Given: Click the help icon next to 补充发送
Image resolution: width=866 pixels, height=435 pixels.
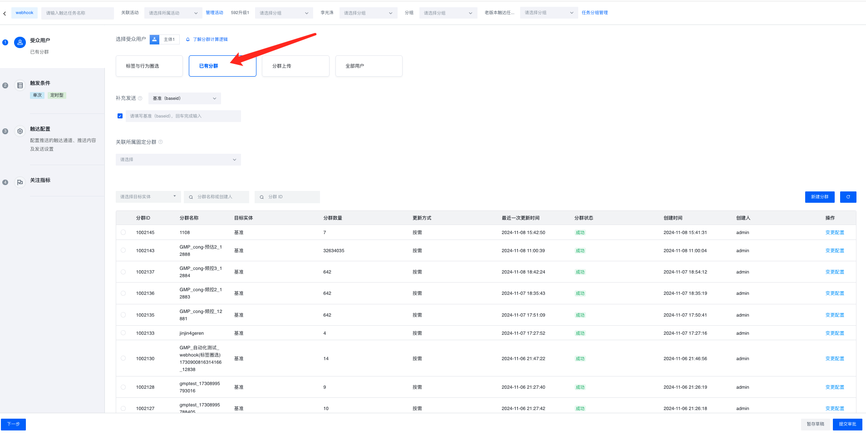Looking at the screenshot, I should pyautogui.click(x=140, y=98).
